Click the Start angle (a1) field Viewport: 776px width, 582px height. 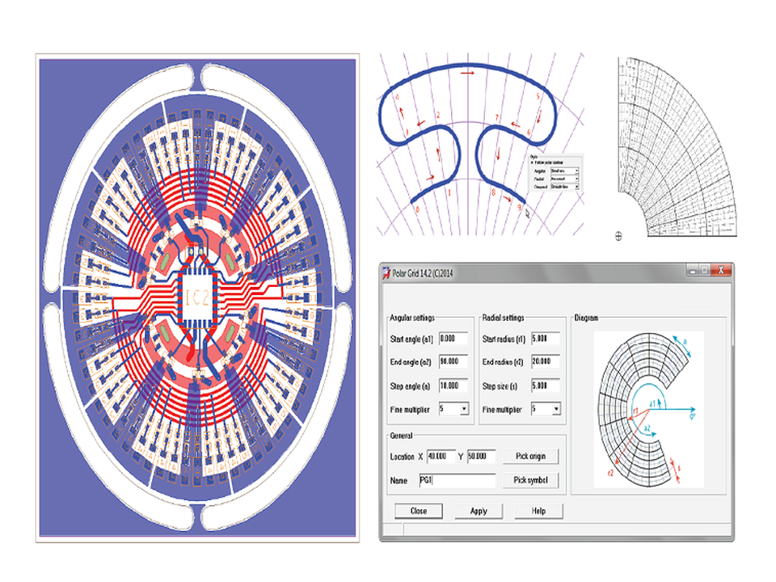[453, 339]
